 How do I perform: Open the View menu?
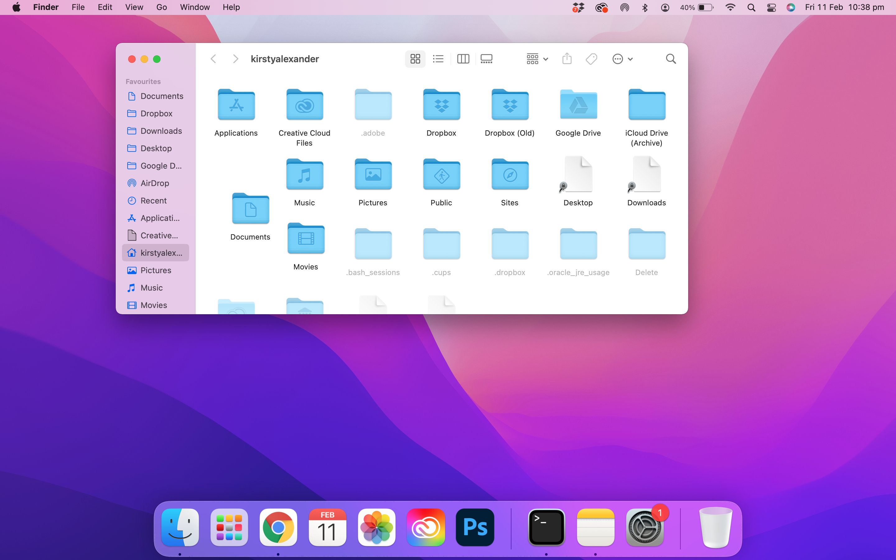134,7
